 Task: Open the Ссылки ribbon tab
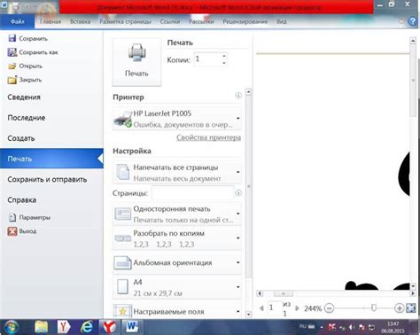[x=170, y=21]
